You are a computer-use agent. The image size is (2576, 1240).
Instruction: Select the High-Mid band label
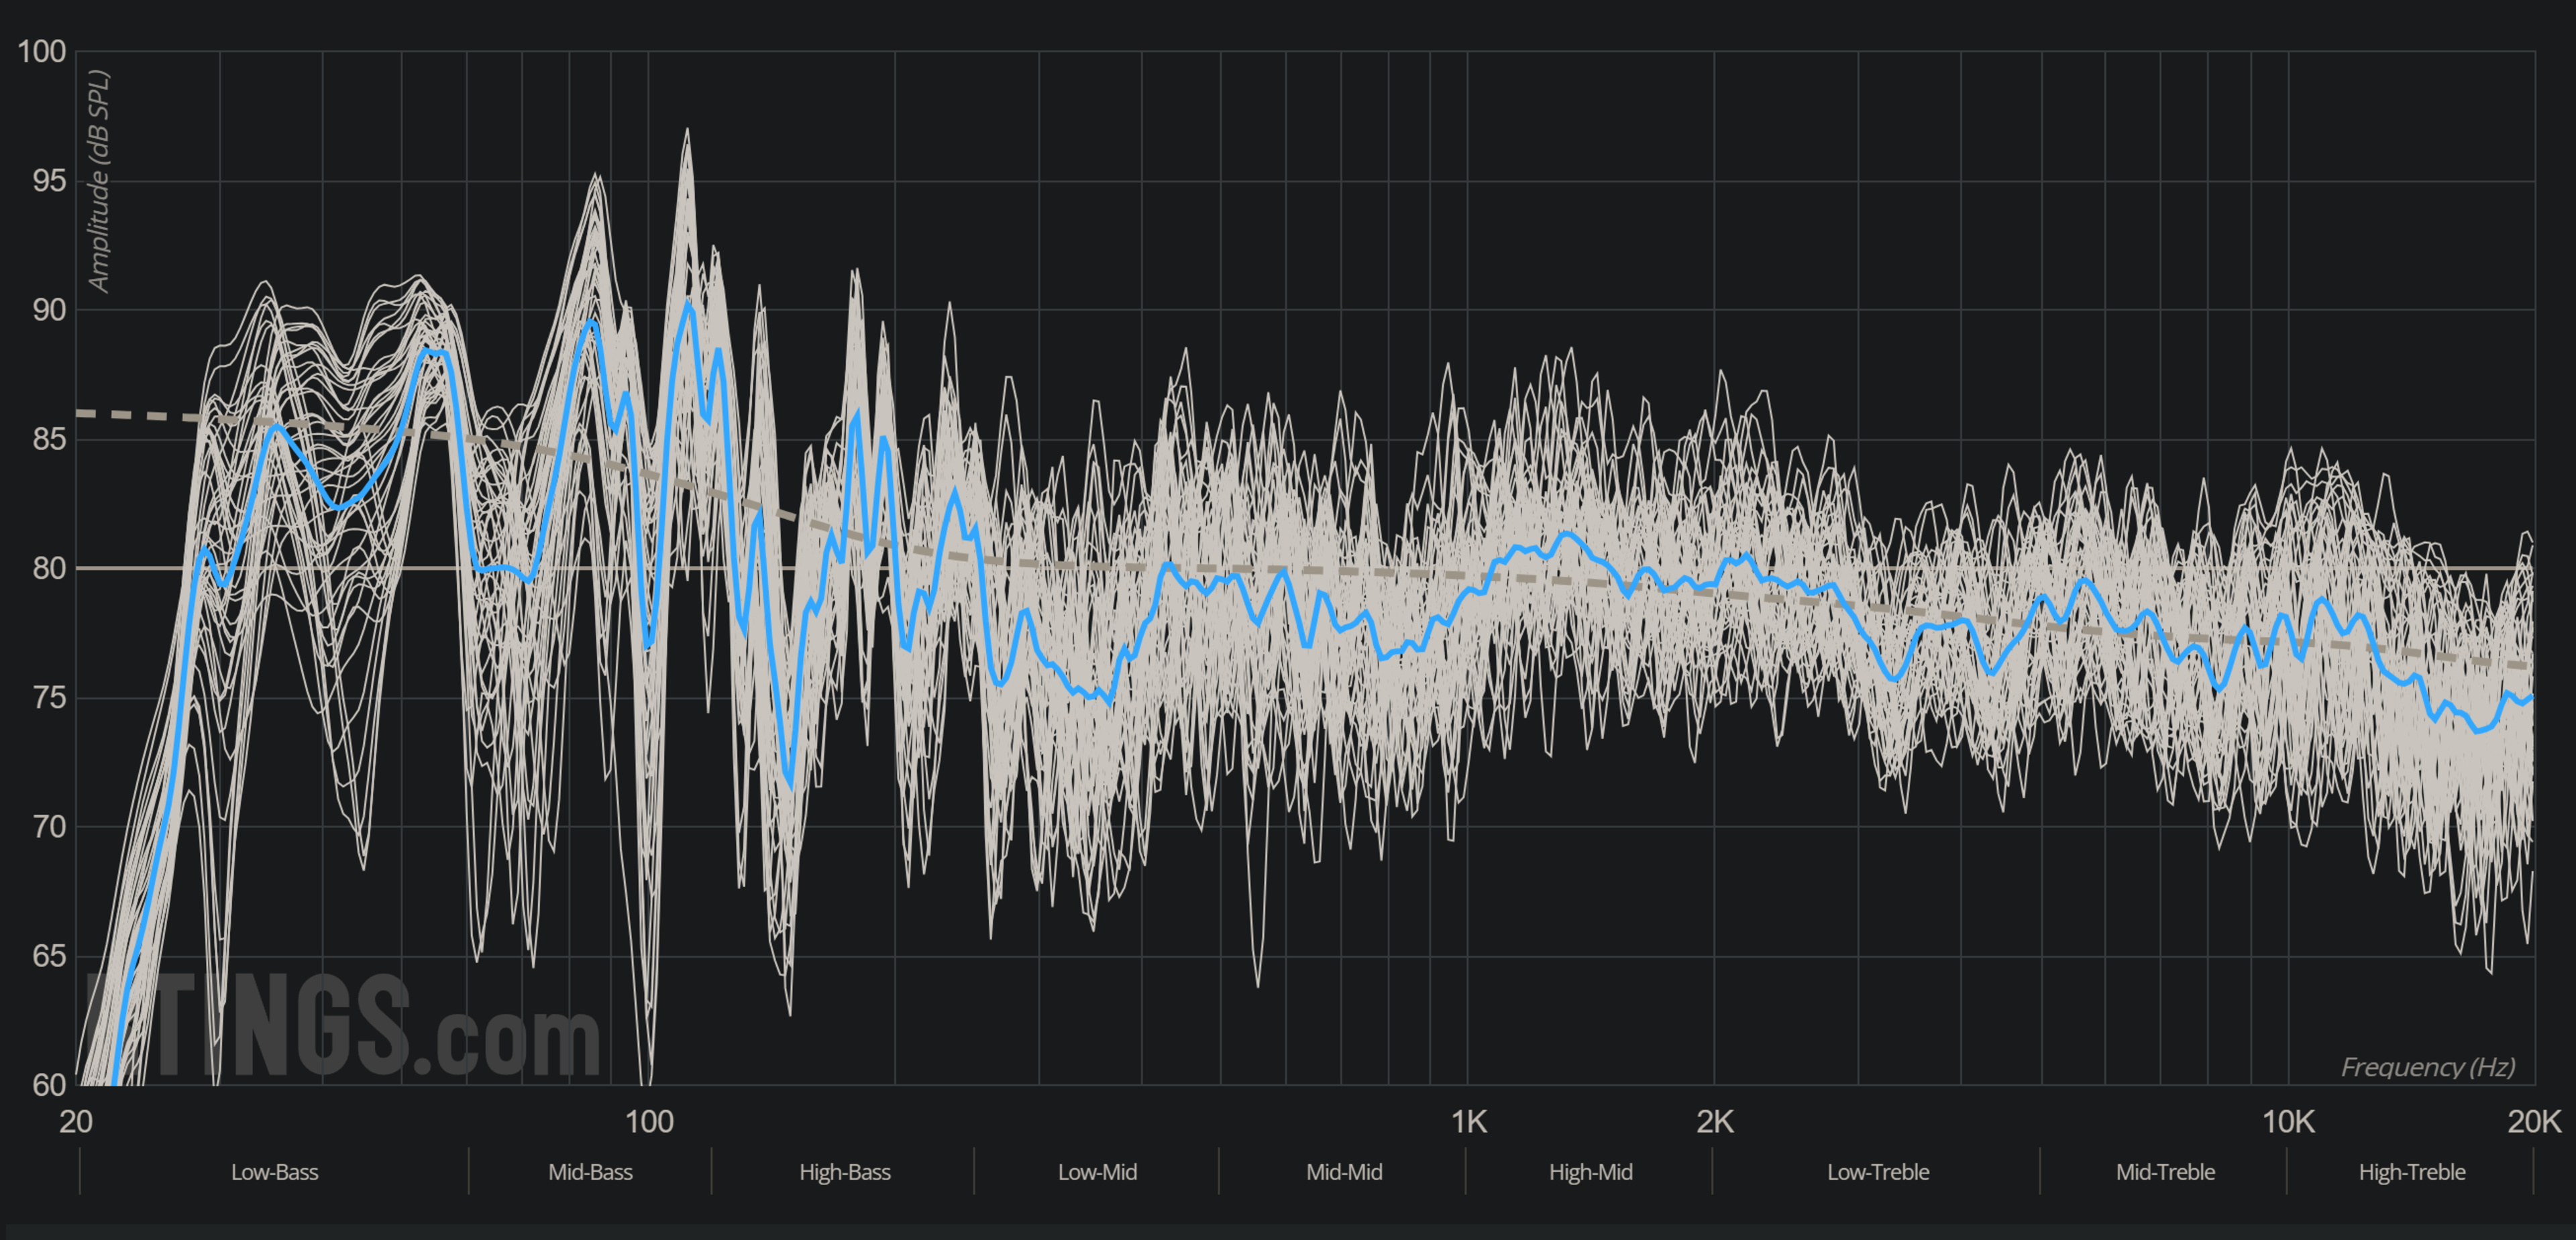pos(1590,1172)
